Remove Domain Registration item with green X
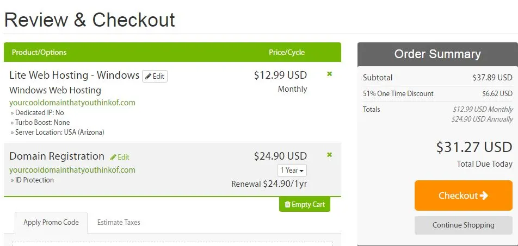Screen dimensions: 518x246 (329, 155)
